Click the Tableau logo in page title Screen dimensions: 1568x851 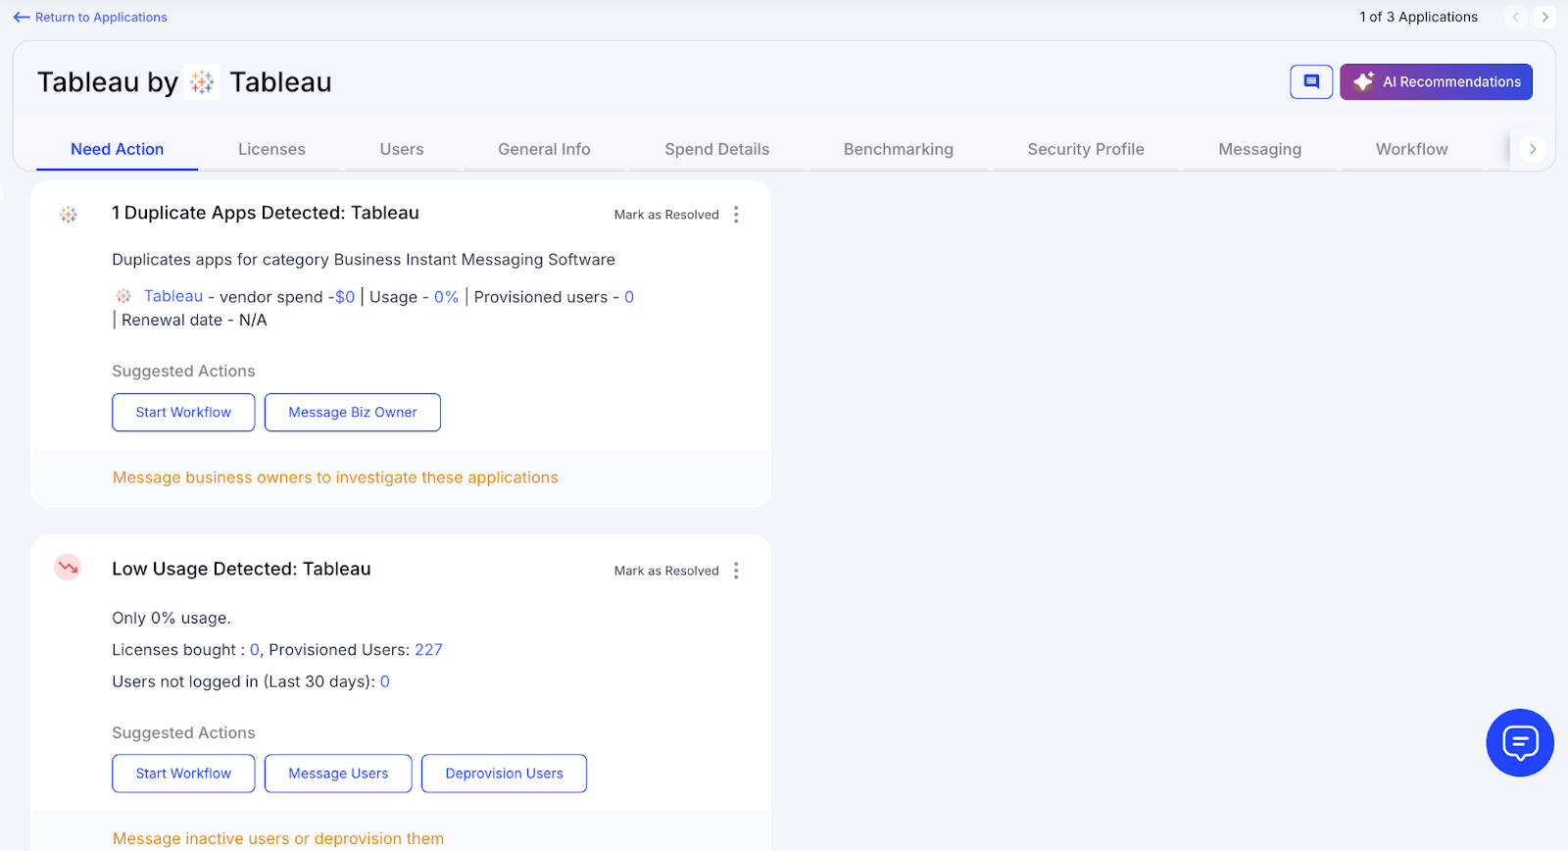pos(203,82)
